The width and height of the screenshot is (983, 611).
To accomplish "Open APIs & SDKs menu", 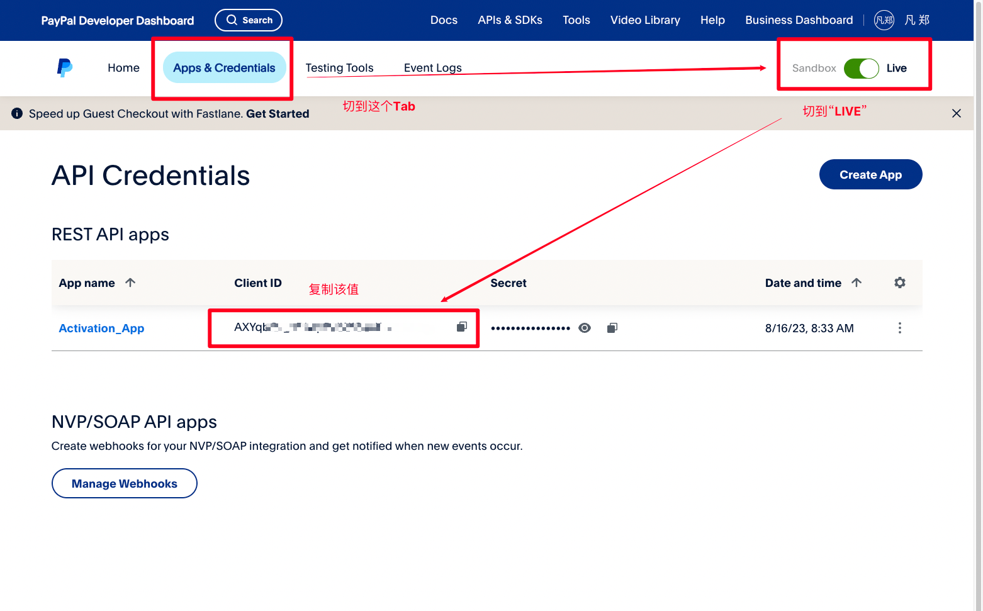I will coord(510,20).
